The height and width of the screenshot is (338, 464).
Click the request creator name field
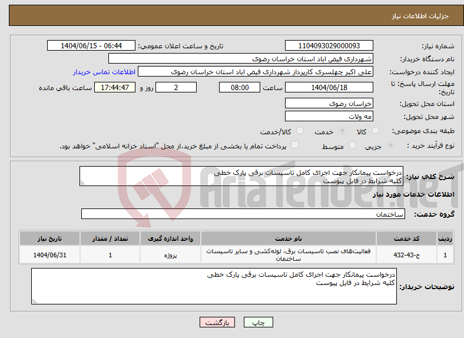pyautogui.click(x=256, y=72)
